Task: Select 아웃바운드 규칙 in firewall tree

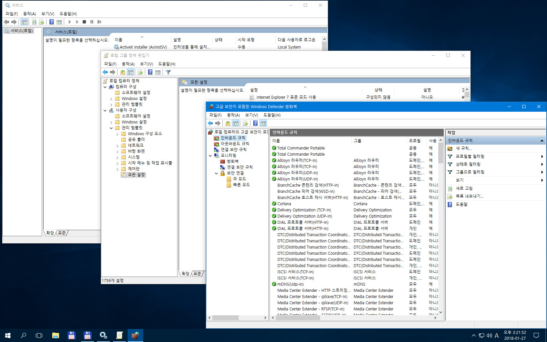Action: coord(235,144)
